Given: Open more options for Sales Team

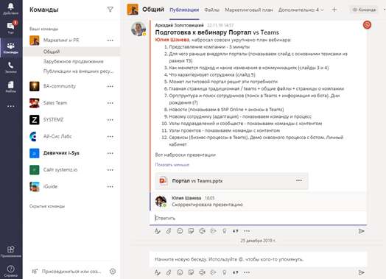Looking at the screenshot, I should coord(110,103).
